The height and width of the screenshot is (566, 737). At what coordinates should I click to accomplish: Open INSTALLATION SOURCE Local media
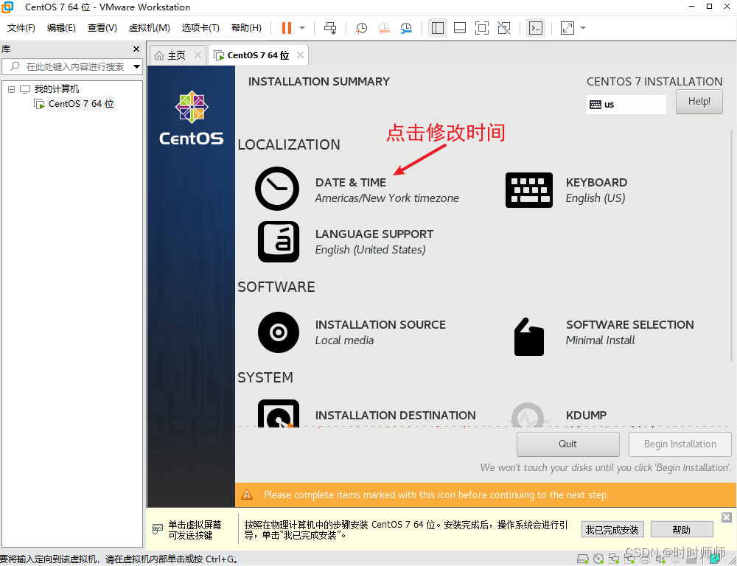(380, 332)
